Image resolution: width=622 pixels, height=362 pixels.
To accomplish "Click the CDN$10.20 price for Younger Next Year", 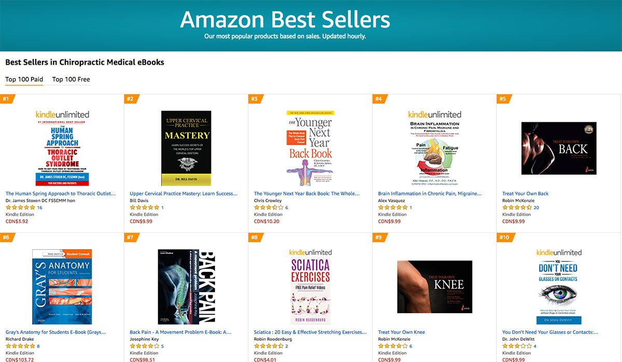I will [x=266, y=221].
